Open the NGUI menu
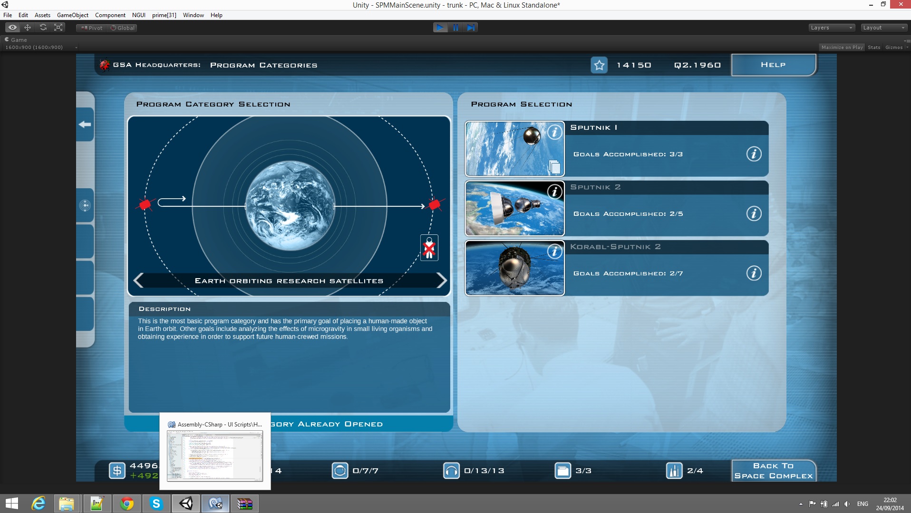The width and height of the screenshot is (911, 513). 138,15
